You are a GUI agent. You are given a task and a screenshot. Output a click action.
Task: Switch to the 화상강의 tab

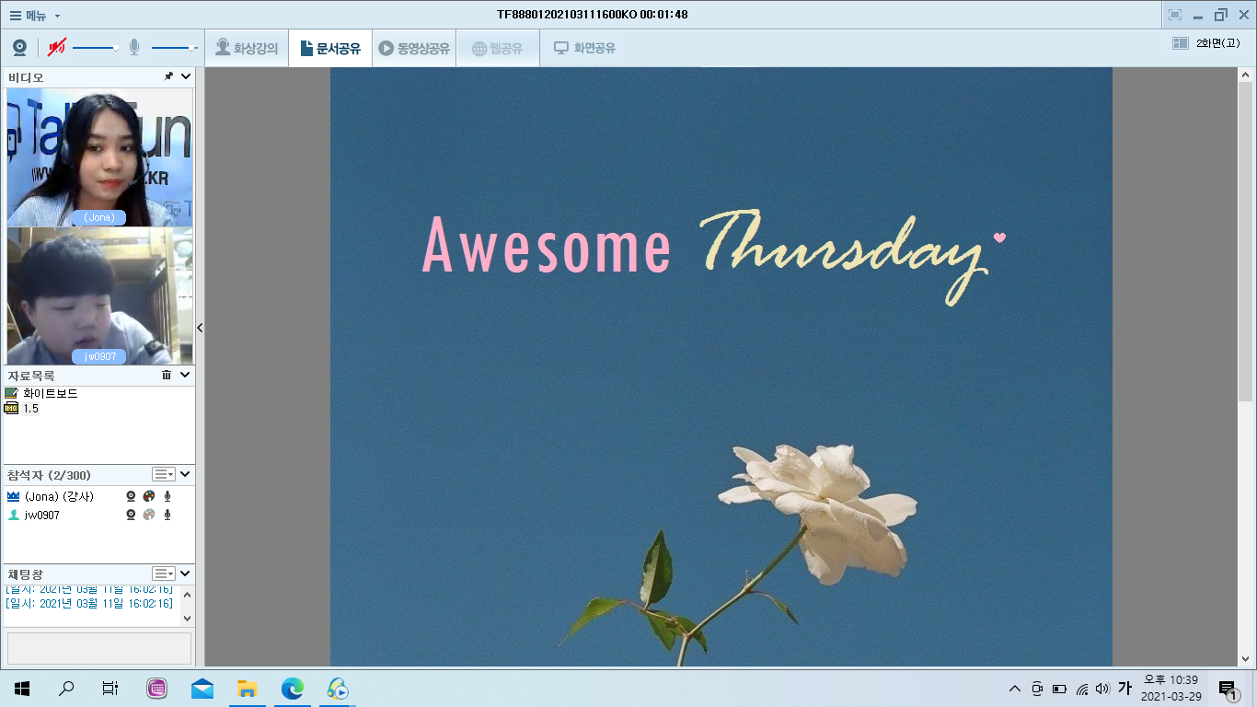pos(247,49)
